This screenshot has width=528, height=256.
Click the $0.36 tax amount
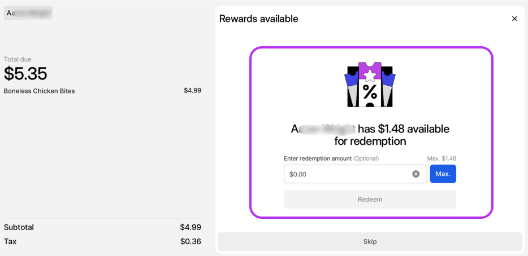point(191,241)
